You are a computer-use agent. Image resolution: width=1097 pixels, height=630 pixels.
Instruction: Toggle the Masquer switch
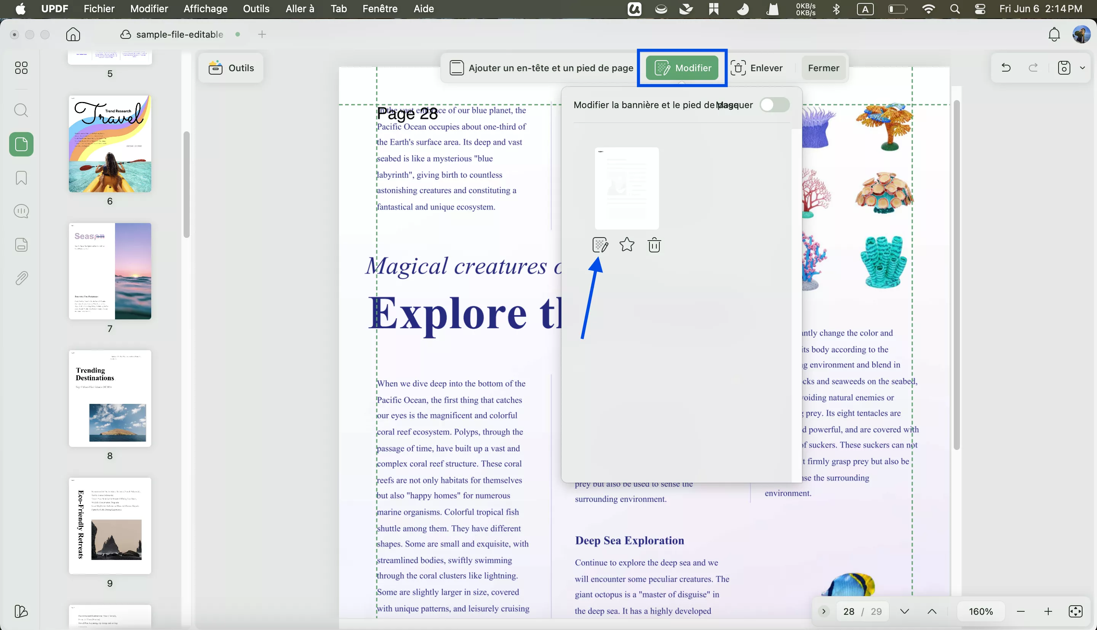pos(774,105)
